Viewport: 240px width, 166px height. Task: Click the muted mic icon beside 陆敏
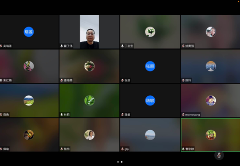tap(122, 115)
